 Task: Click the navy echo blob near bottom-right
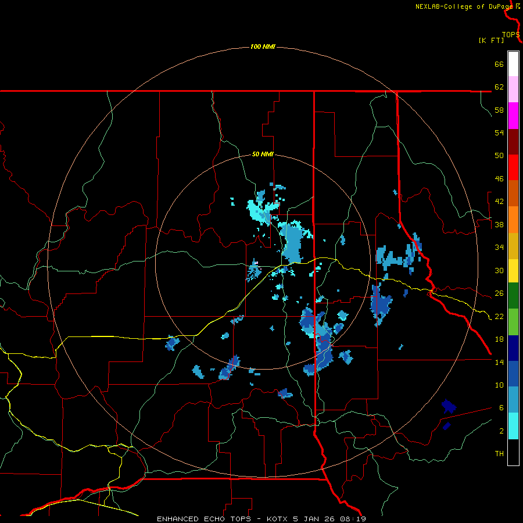pyautogui.click(x=449, y=406)
